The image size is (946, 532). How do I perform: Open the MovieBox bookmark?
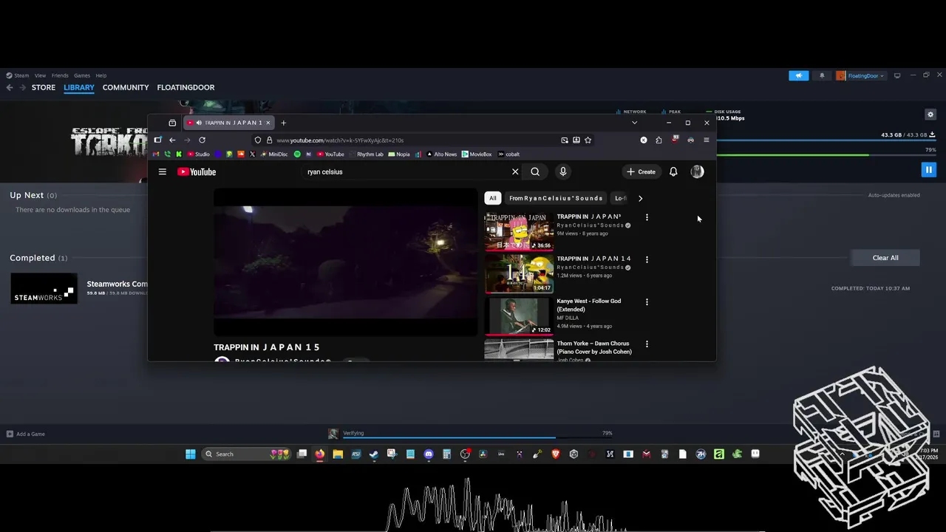coord(477,154)
